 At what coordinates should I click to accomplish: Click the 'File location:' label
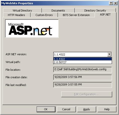[x=13, y=70]
